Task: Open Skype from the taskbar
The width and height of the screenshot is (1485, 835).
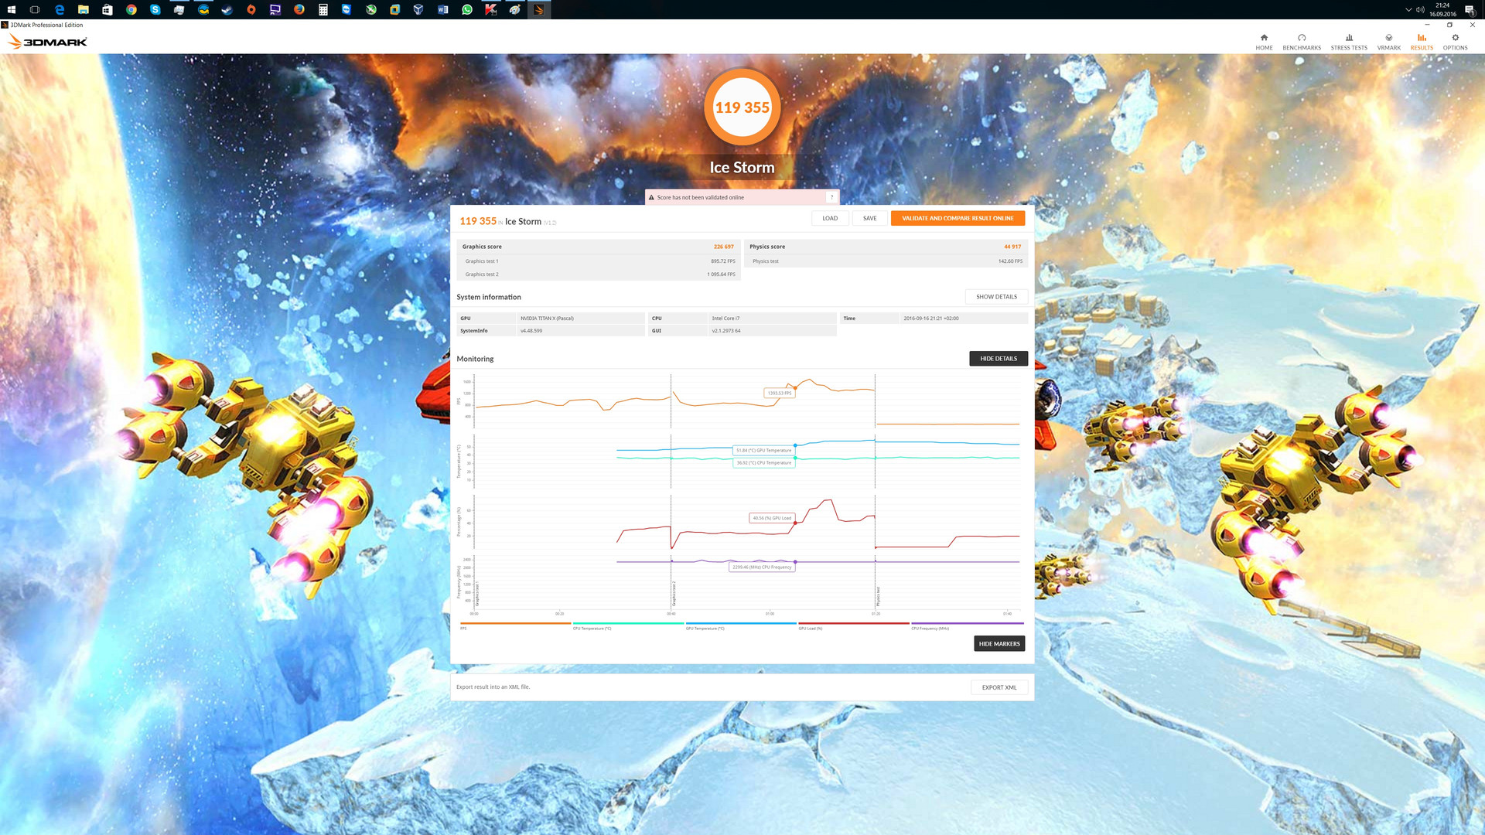Action: pyautogui.click(x=155, y=9)
